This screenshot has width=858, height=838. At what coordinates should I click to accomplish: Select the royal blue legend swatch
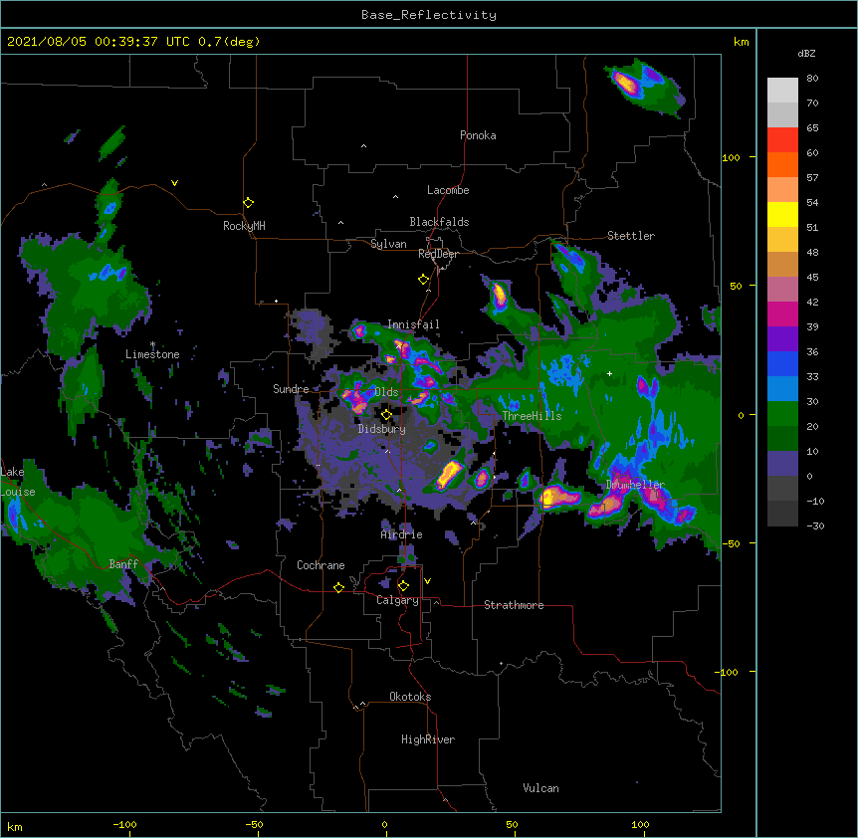point(782,363)
